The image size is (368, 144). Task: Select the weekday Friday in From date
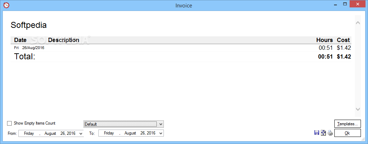pos(29,133)
